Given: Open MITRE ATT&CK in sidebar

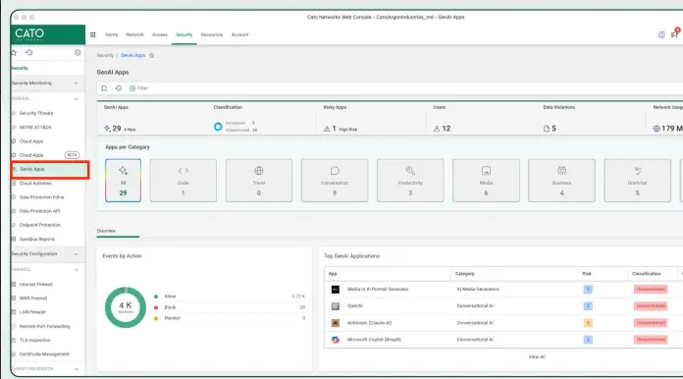Looking at the screenshot, I should 35,128.
